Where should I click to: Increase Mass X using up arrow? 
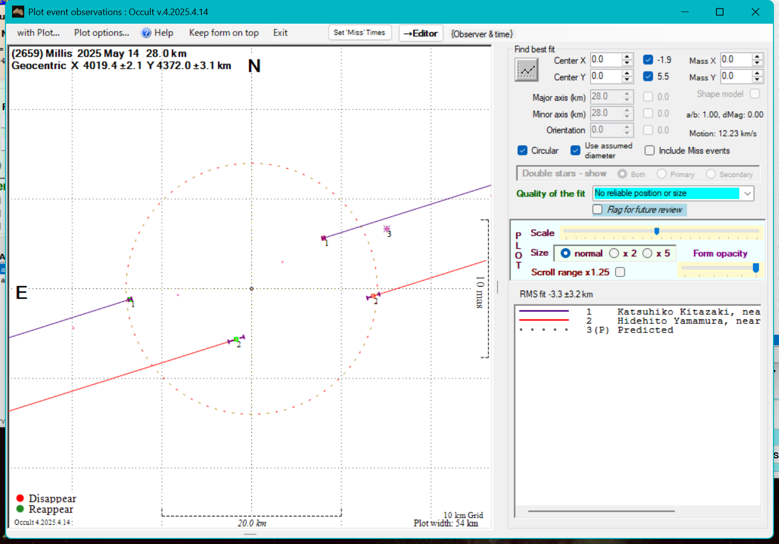point(757,56)
